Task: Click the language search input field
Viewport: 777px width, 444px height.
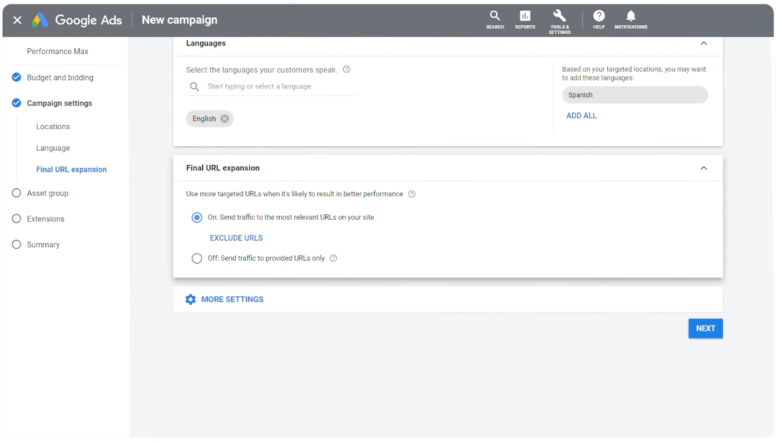Action: point(271,87)
